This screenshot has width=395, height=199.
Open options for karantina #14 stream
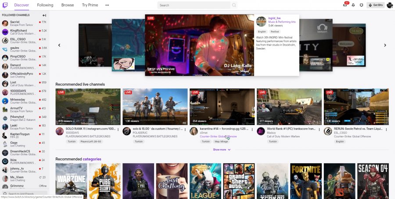(x=252, y=129)
